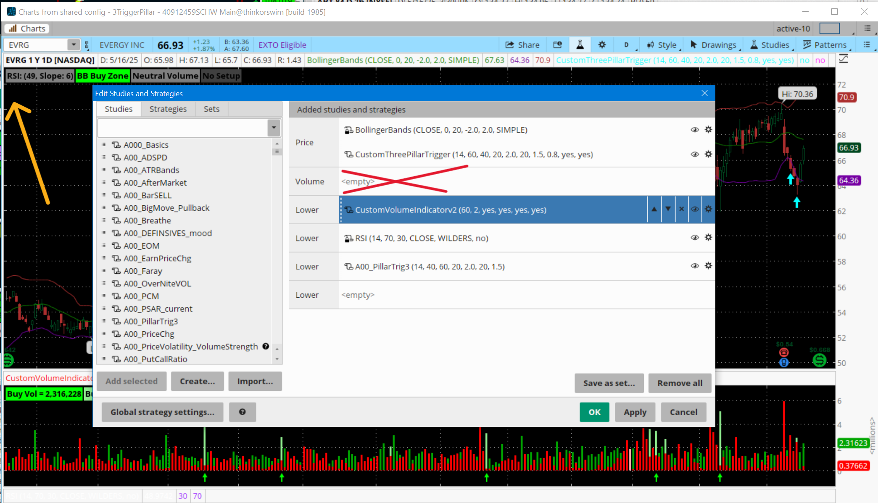Click the script icon beside A00_Faray
Screen dimensions: 878x503
116,271
